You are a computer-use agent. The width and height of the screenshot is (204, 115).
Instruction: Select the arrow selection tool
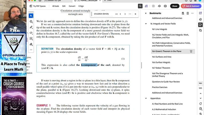point(31,16)
